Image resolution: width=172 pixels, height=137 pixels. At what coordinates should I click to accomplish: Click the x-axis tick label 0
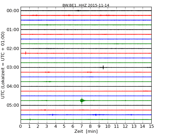(21, 126)
